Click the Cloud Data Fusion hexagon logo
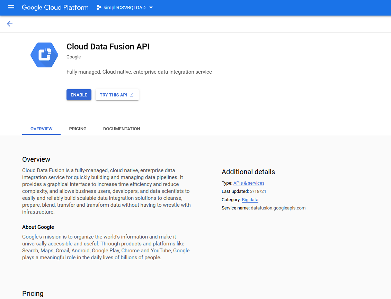 [x=44, y=55]
